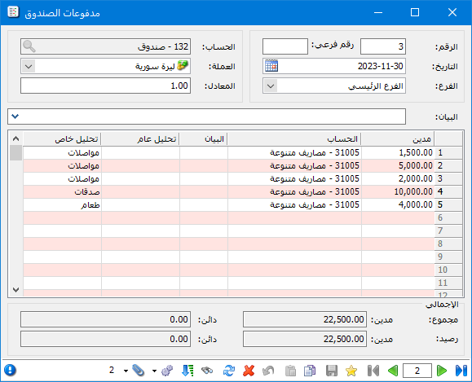Go to next record with green arrow
This screenshot has width=472, height=382.
point(441,371)
